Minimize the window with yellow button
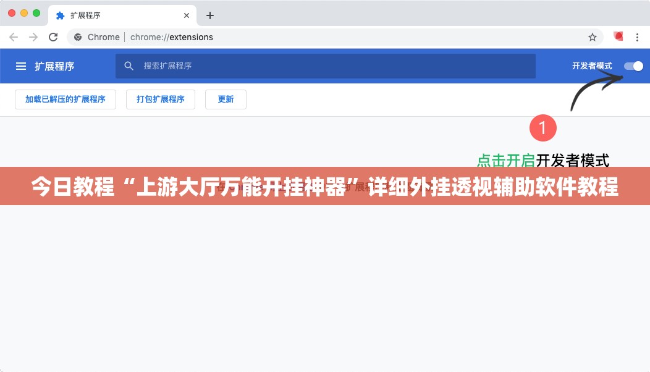 tap(24, 13)
